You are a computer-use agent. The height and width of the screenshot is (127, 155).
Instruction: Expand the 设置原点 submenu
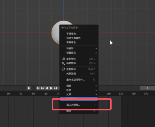(79, 53)
